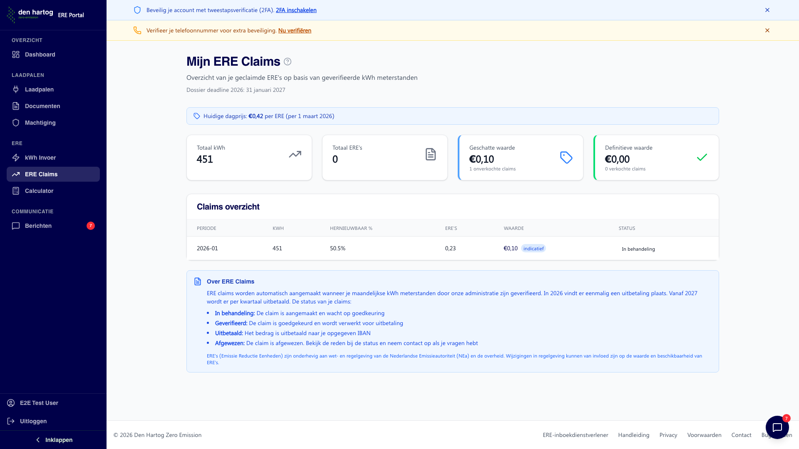Click the Machtiging shield icon
The image size is (799, 449).
(16, 123)
